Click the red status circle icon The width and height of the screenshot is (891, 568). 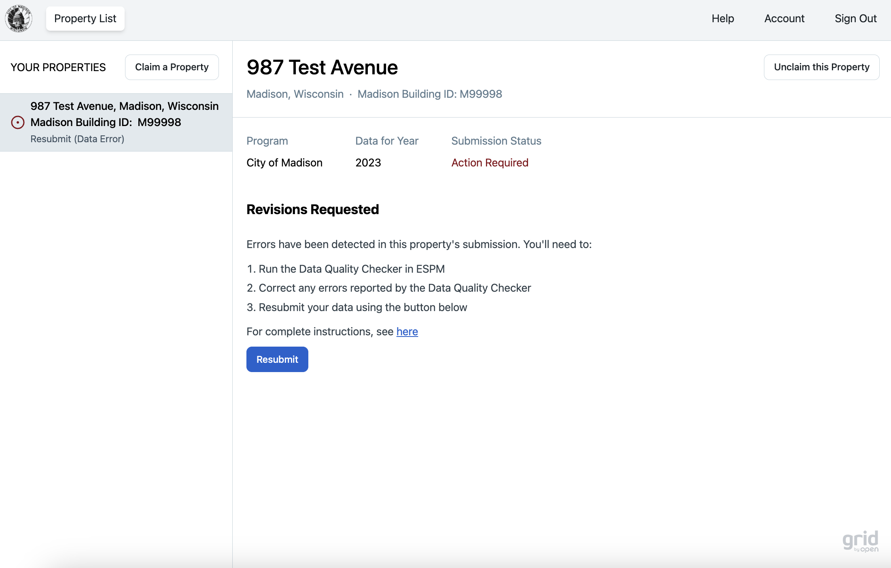tap(17, 122)
